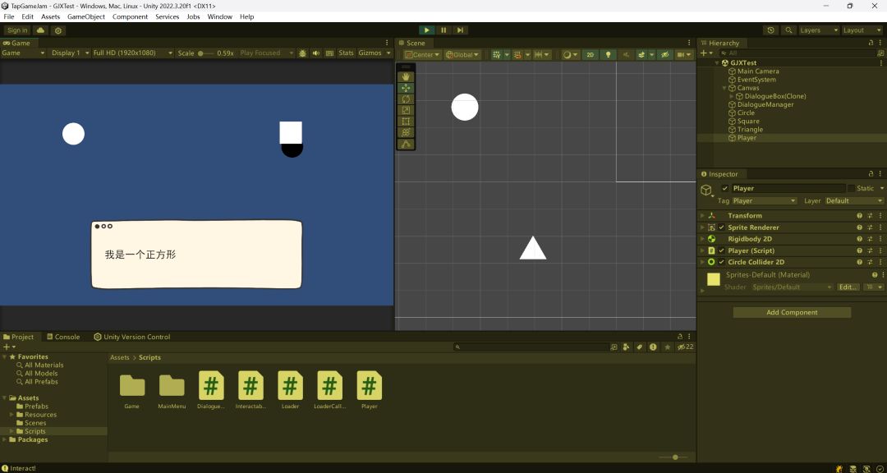Image resolution: width=887 pixels, height=473 pixels.
Task: Click the Sign in button
Action: pyautogui.click(x=16, y=30)
